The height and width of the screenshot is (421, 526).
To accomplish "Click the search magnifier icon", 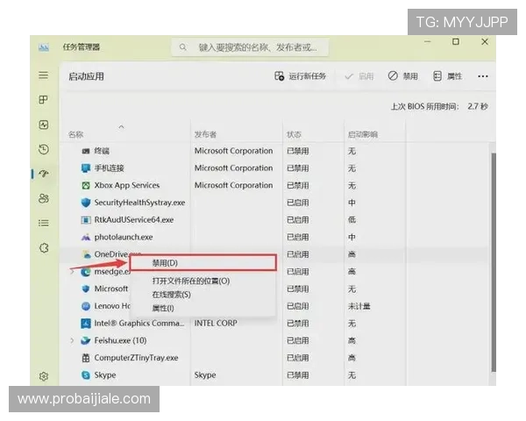I will [x=182, y=47].
